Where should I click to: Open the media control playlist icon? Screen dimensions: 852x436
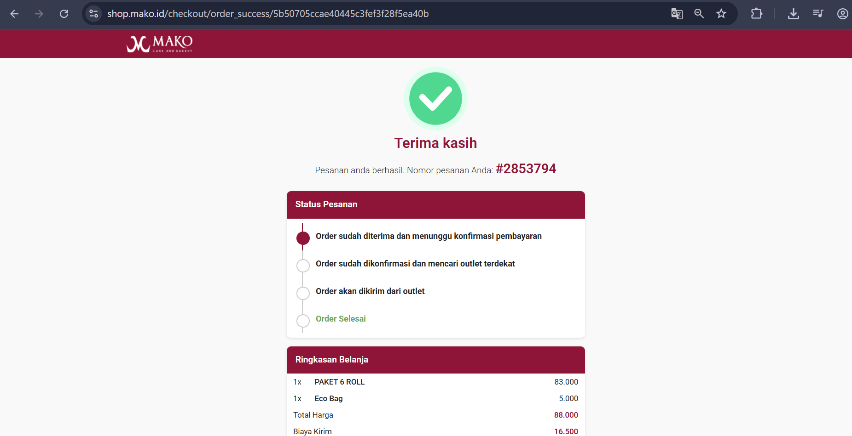click(818, 14)
